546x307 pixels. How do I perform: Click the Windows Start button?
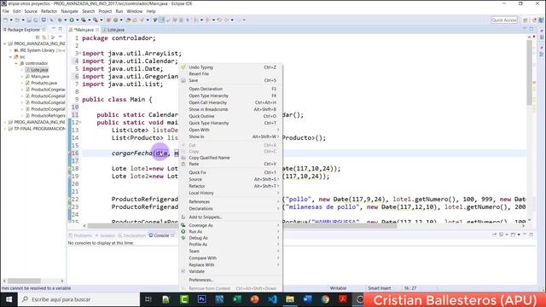pos(9,299)
